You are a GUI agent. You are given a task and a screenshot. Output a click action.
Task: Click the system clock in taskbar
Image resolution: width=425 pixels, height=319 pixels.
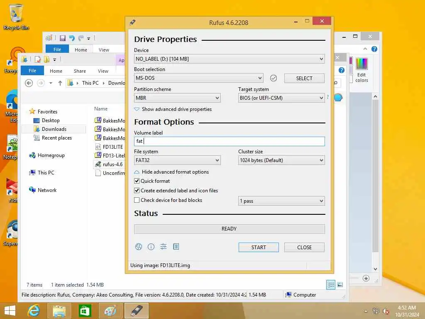407,311
